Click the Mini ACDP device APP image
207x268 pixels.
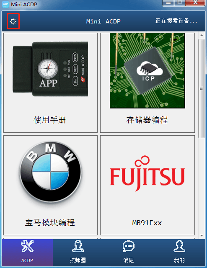pos(50,69)
